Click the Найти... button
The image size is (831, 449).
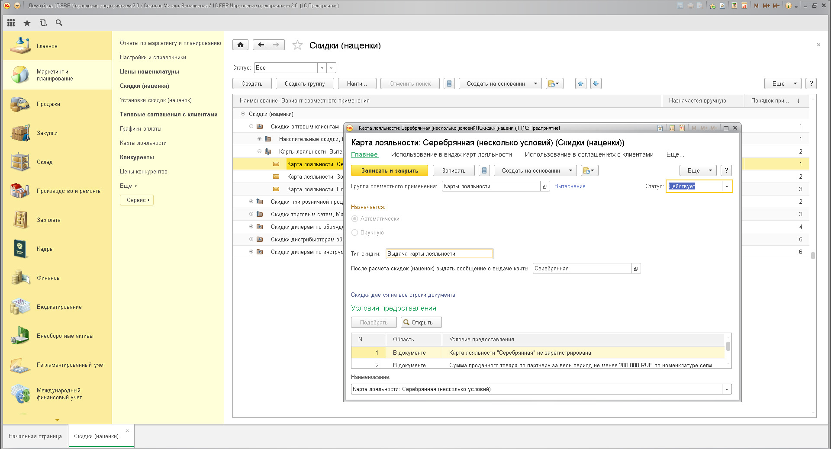click(x=357, y=83)
